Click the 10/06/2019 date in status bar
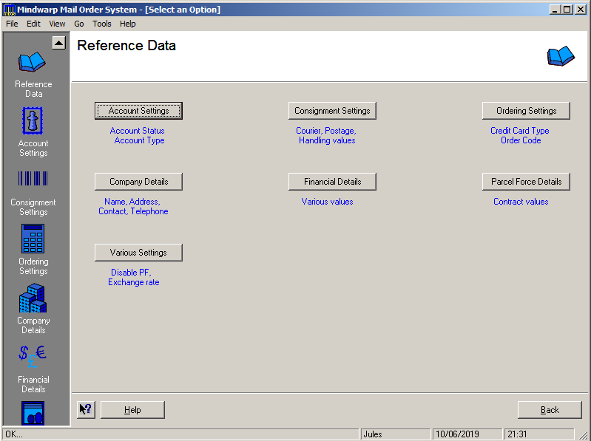The height and width of the screenshot is (441, 591). click(457, 434)
